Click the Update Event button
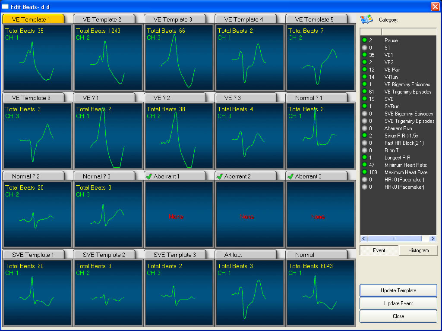Viewport: 442px width, 331px height. [x=398, y=303]
